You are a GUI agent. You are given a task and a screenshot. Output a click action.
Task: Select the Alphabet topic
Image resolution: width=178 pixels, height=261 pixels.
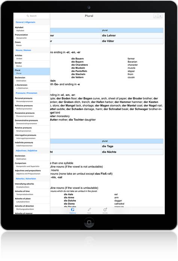pyautogui.click(x=32, y=29)
